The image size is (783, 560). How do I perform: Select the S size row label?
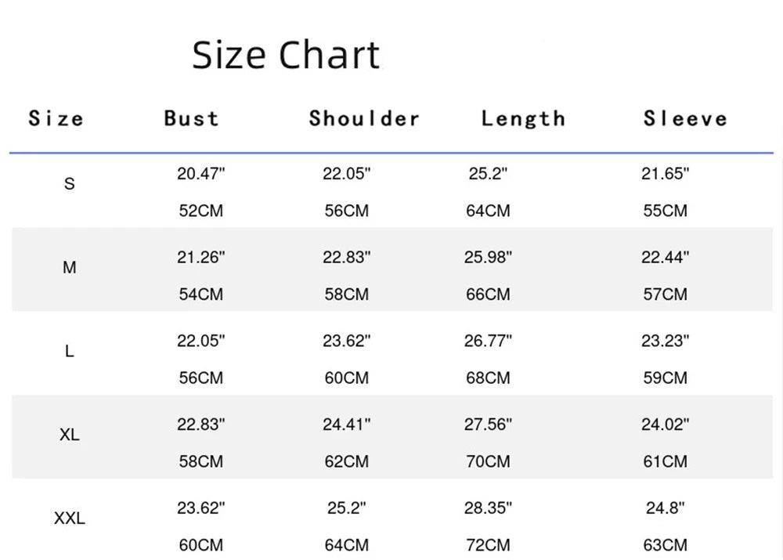point(70,185)
